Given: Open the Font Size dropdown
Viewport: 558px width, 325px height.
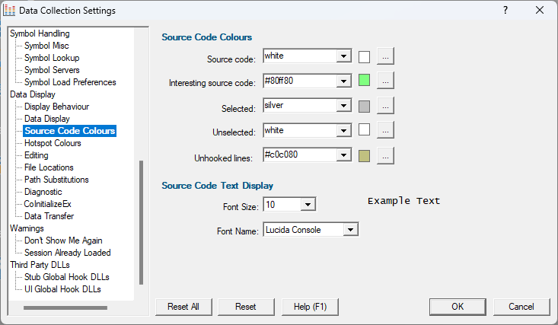Looking at the screenshot, I should (308, 205).
